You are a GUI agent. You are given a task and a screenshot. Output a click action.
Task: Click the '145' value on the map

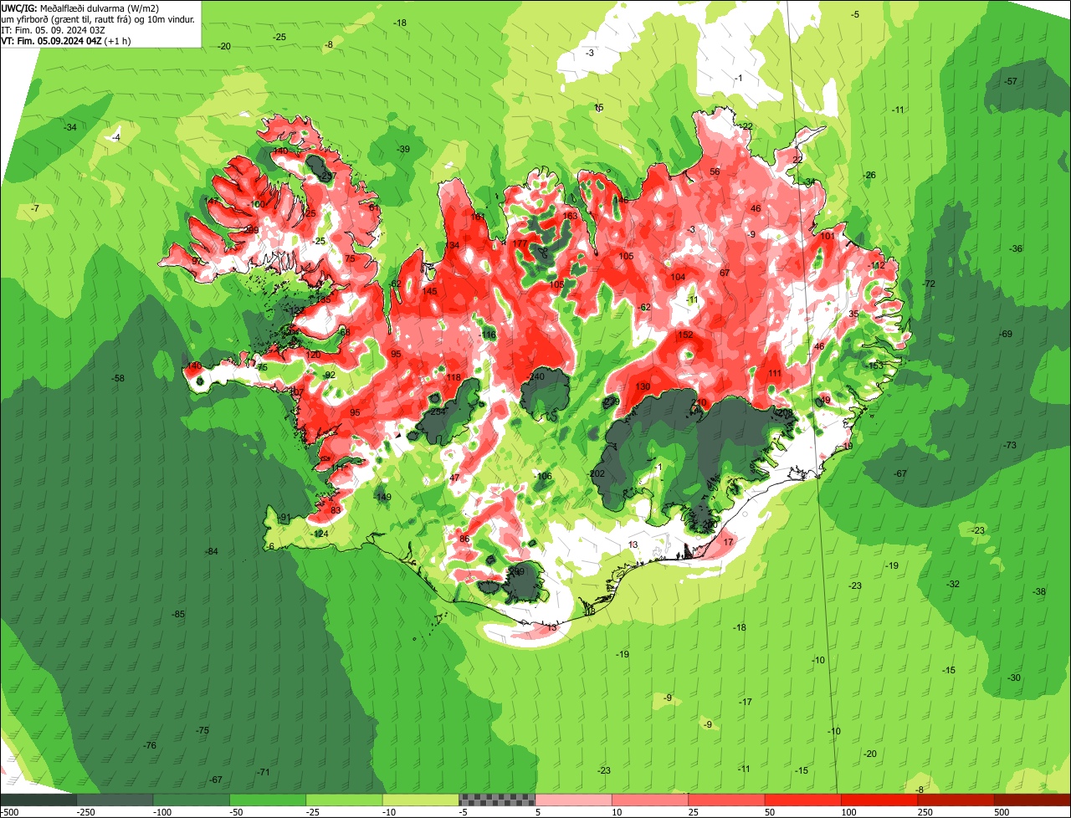coord(429,292)
